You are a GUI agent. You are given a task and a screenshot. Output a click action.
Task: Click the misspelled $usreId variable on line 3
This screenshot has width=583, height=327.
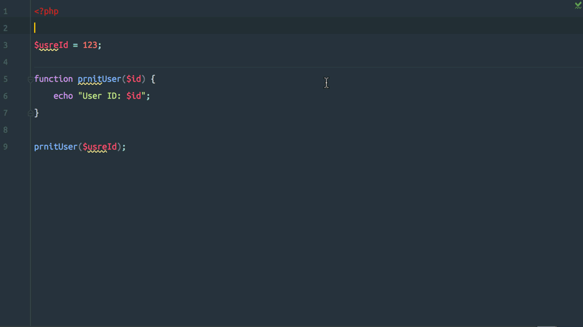pos(51,45)
